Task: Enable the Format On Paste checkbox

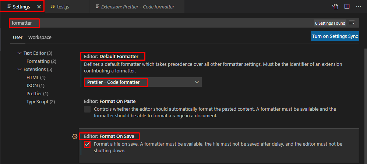Action: click(x=87, y=109)
